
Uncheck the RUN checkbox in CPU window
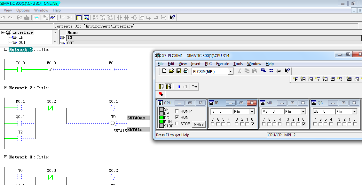tap(177, 117)
